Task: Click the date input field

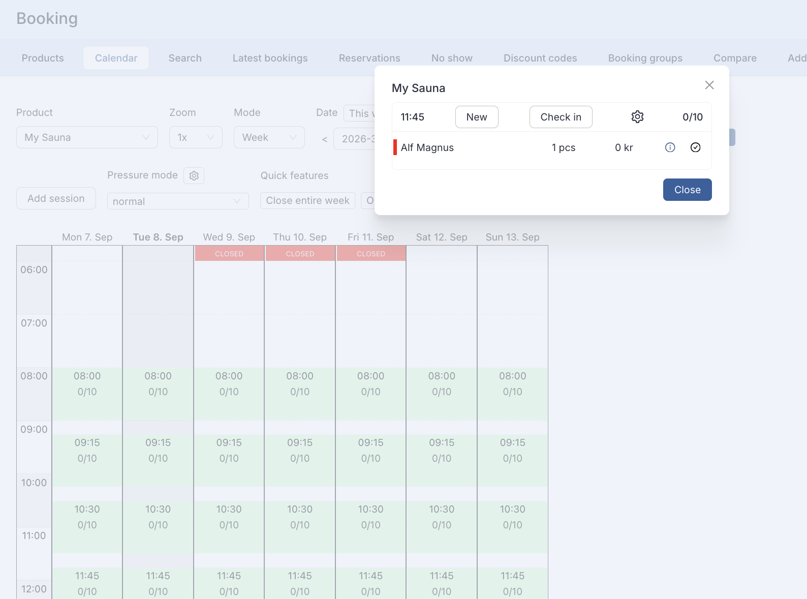Action: click(355, 139)
